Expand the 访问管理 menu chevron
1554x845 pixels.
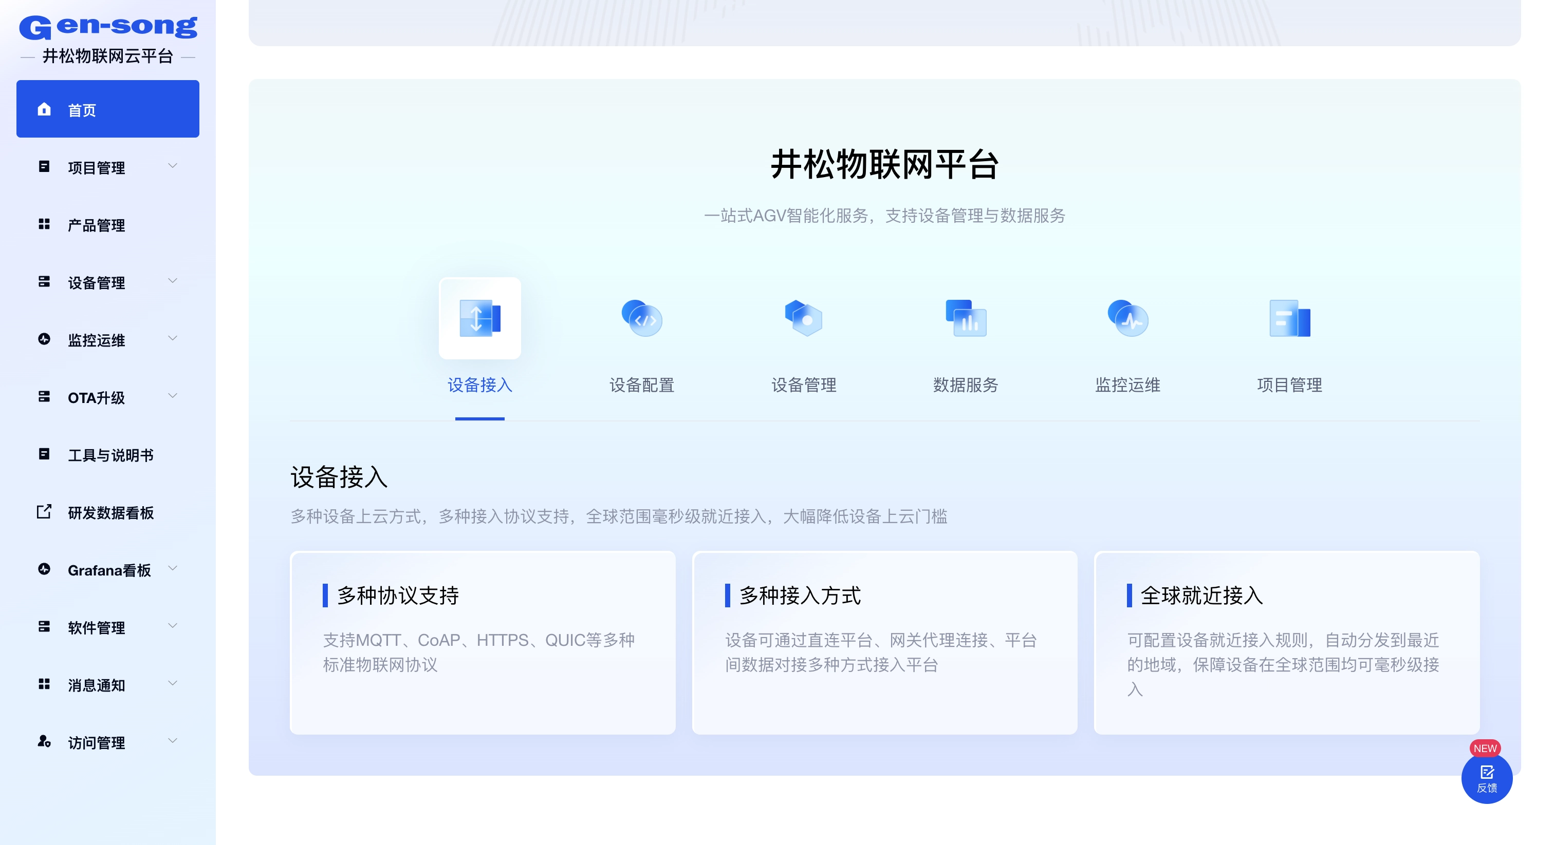[173, 741]
